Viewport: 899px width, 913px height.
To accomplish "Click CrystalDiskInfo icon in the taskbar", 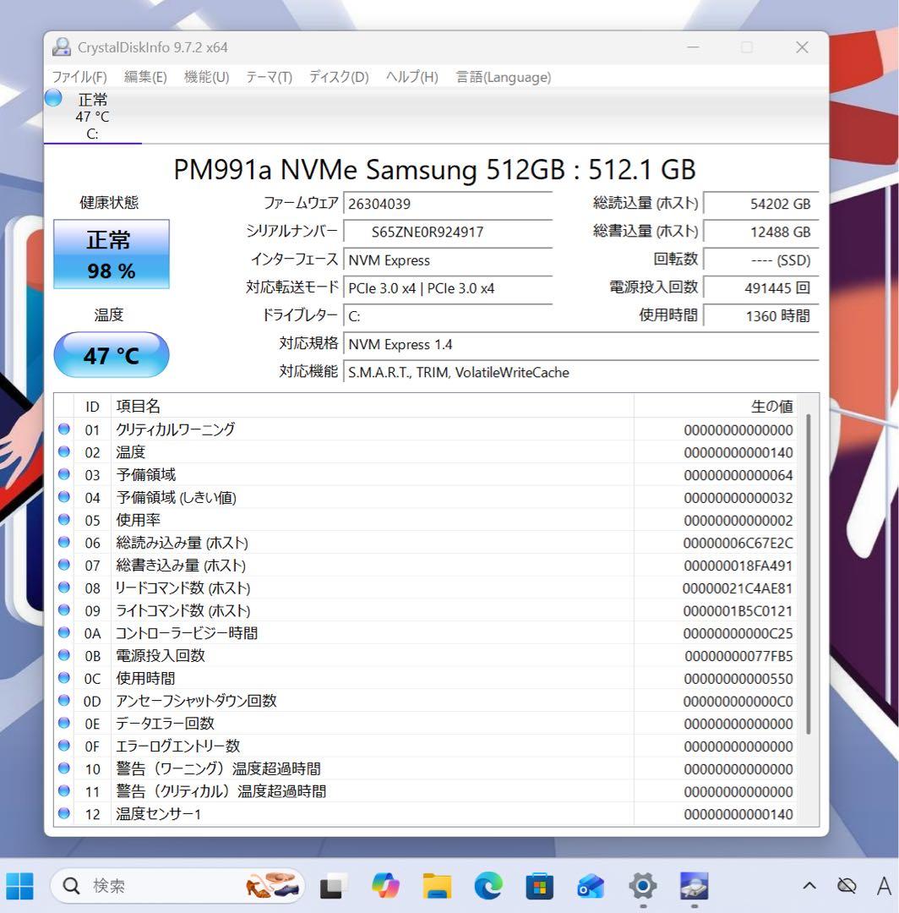I will (x=693, y=886).
